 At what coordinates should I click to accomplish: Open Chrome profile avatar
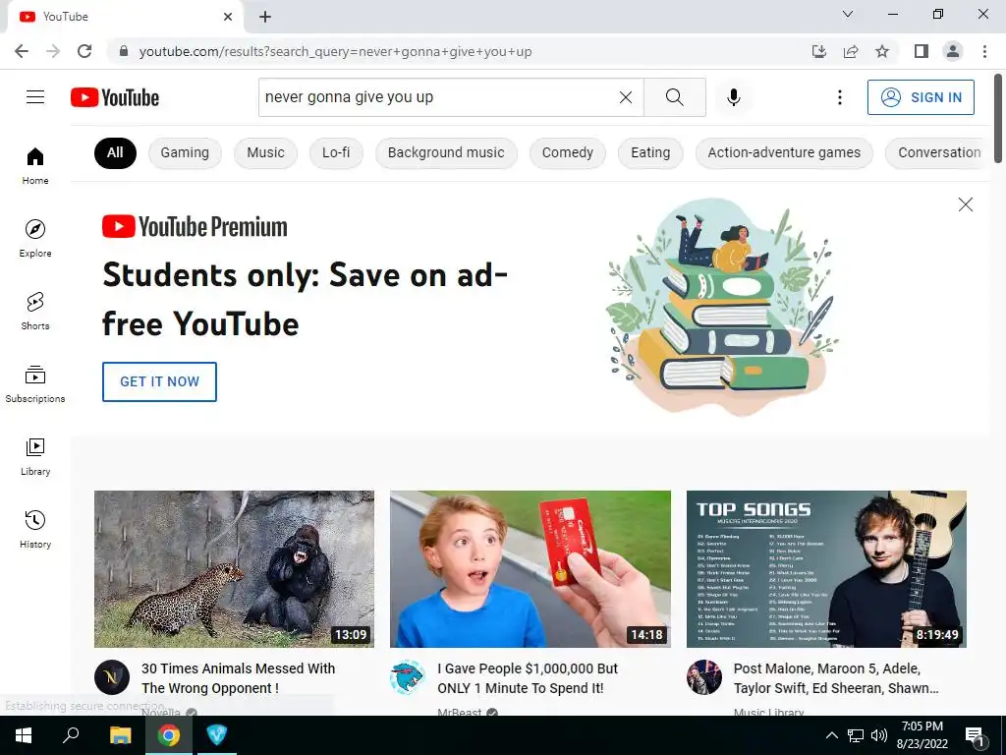pos(953,51)
